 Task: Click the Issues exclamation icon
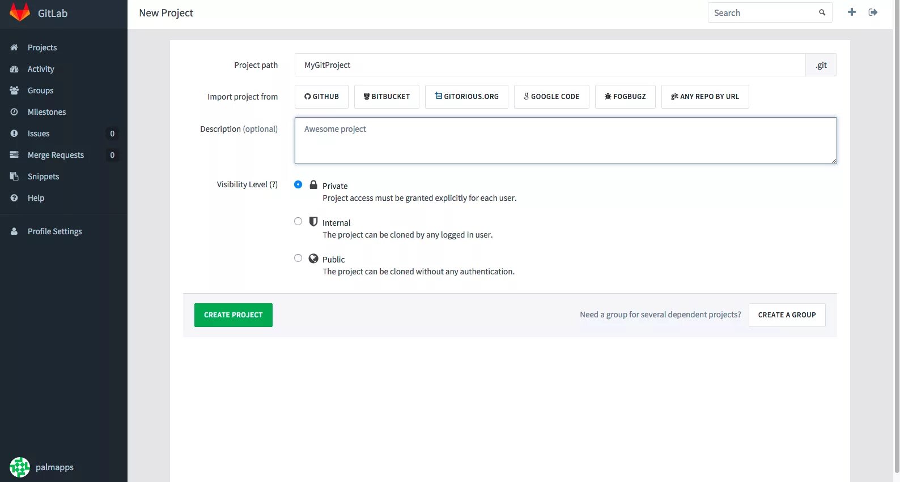click(14, 134)
